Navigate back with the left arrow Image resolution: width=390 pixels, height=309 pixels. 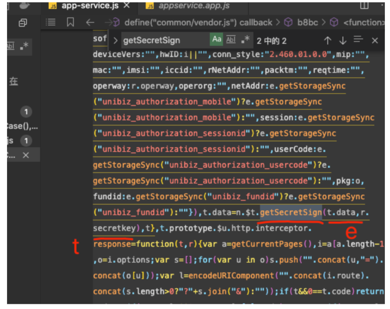point(90,23)
